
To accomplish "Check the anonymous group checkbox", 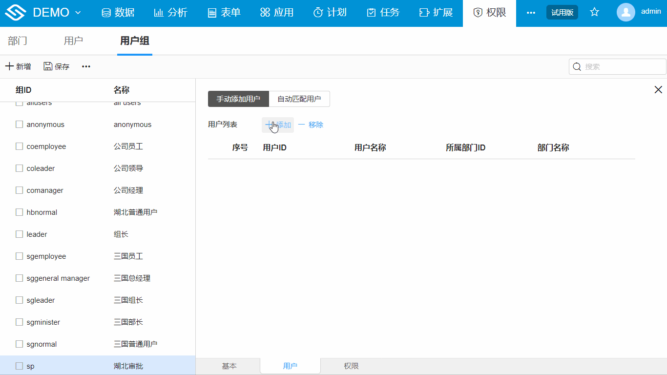I will point(19,124).
